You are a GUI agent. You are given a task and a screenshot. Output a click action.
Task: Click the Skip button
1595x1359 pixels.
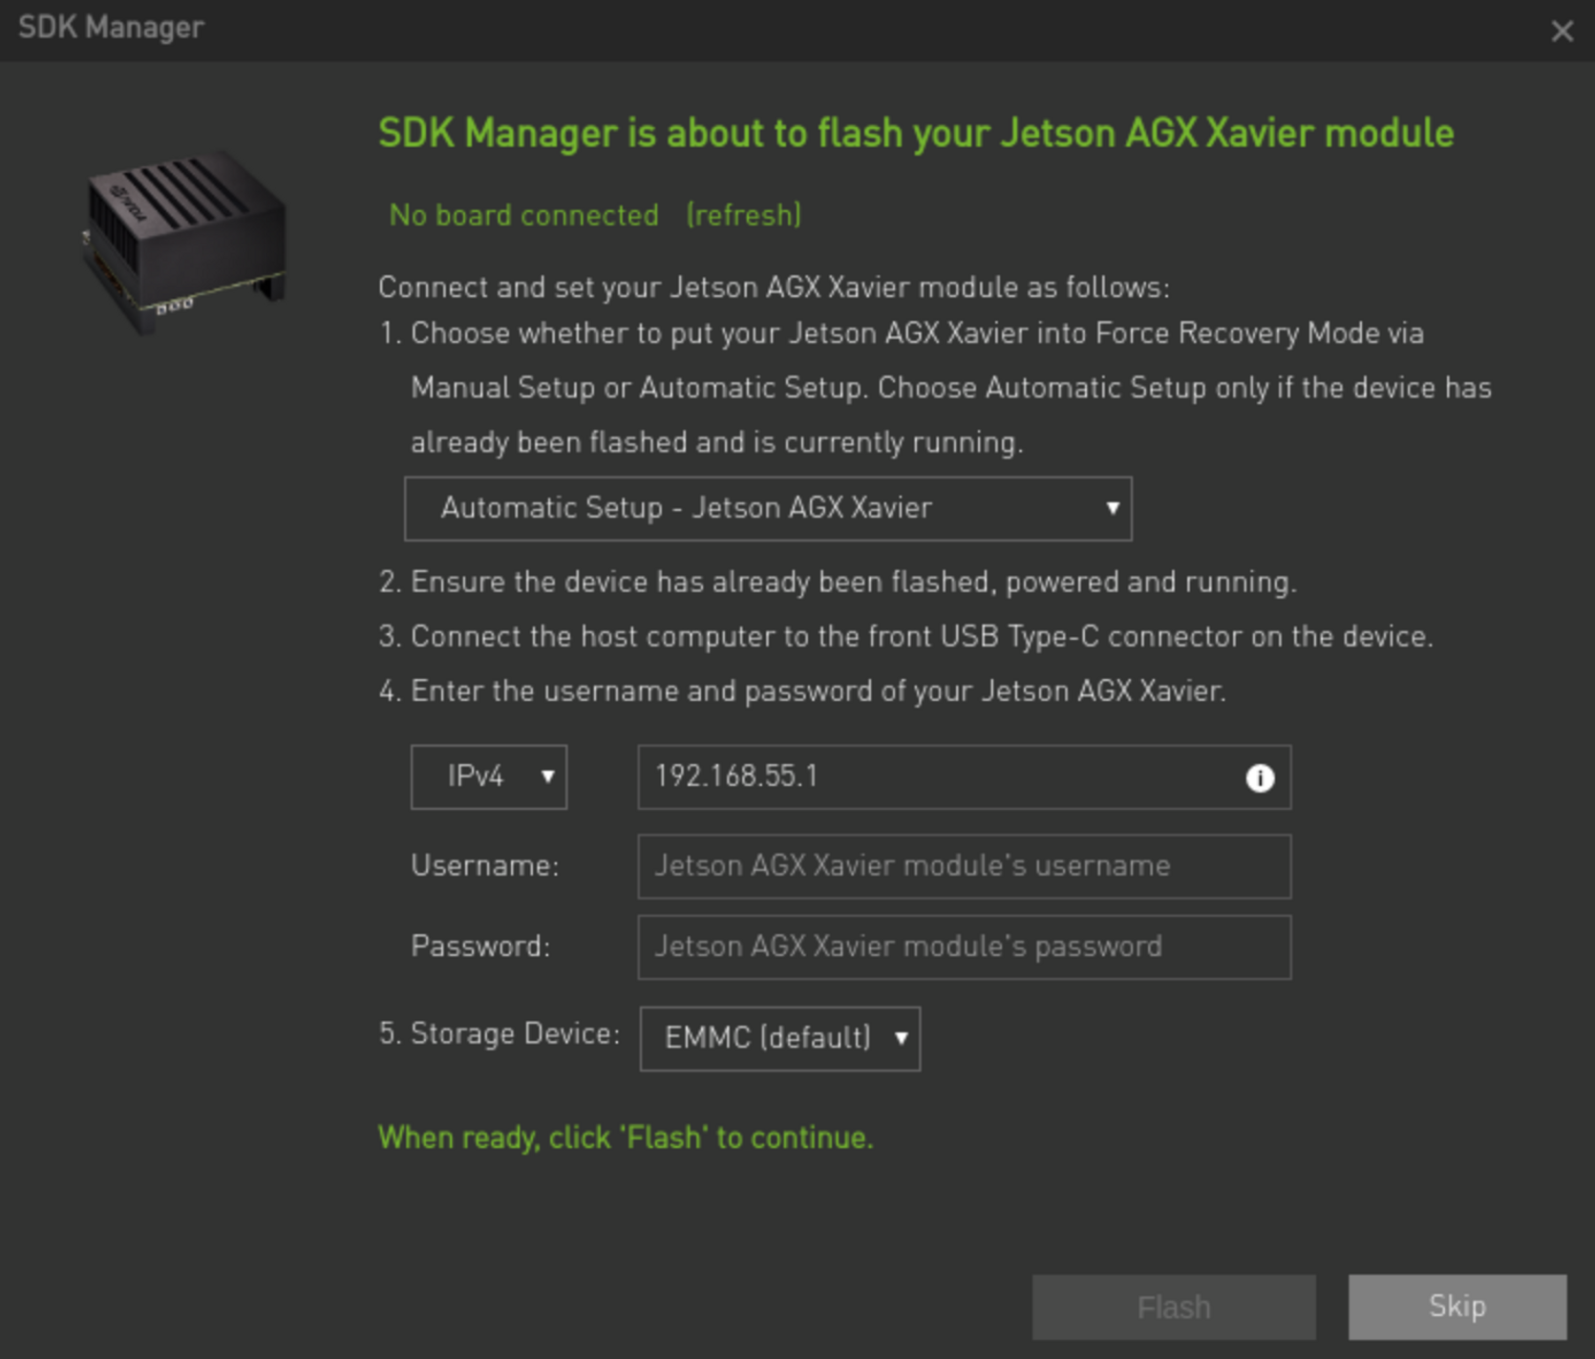tap(1457, 1306)
